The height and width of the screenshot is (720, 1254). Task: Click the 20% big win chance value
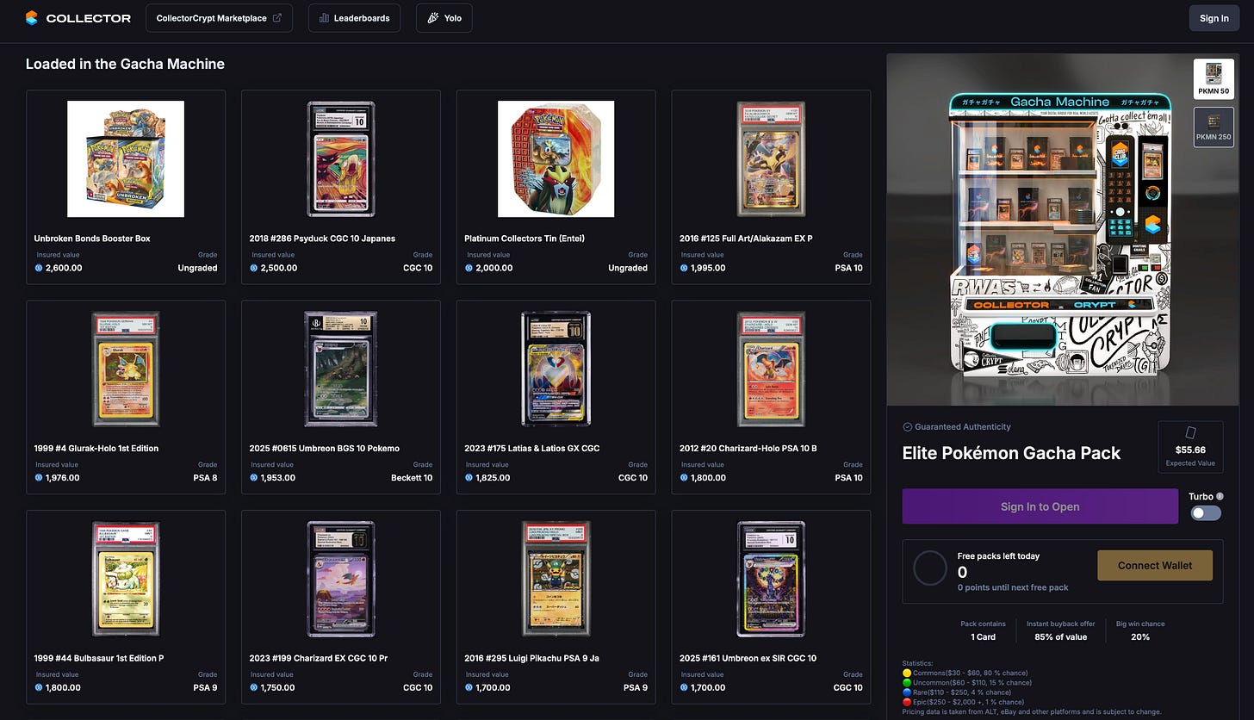(x=1140, y=637)
